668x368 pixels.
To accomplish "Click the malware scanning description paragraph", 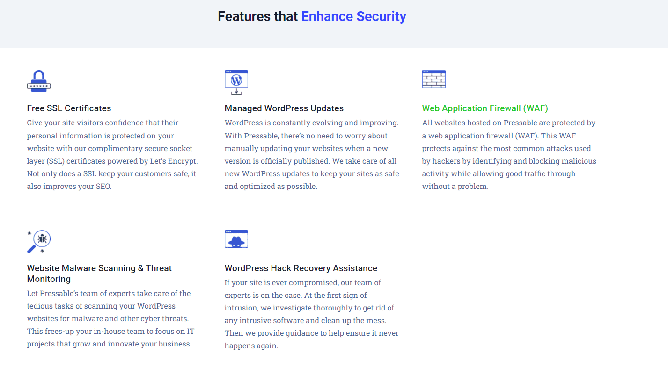I will click(110, 319).
